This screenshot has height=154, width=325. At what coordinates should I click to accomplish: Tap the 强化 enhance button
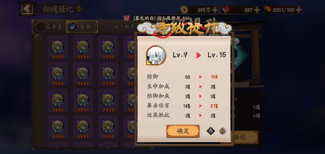[x=240, y=137]
